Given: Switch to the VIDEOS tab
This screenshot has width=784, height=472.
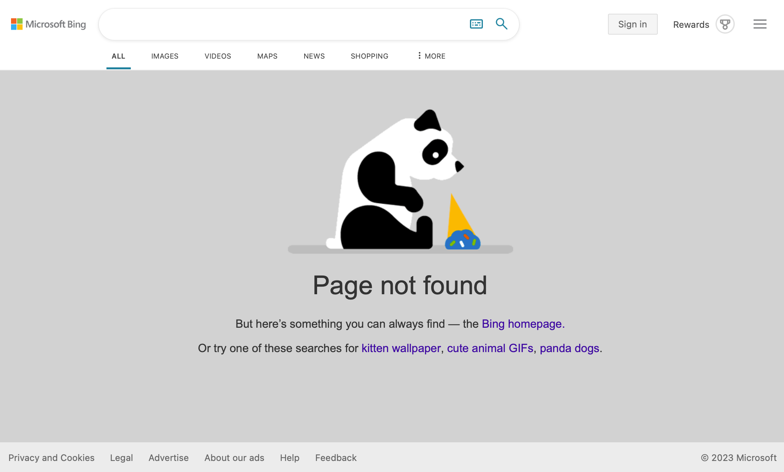Looking at the screenshot, I should click(217, 56).
